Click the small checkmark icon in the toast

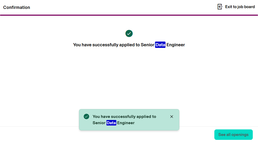click(87, 116)
